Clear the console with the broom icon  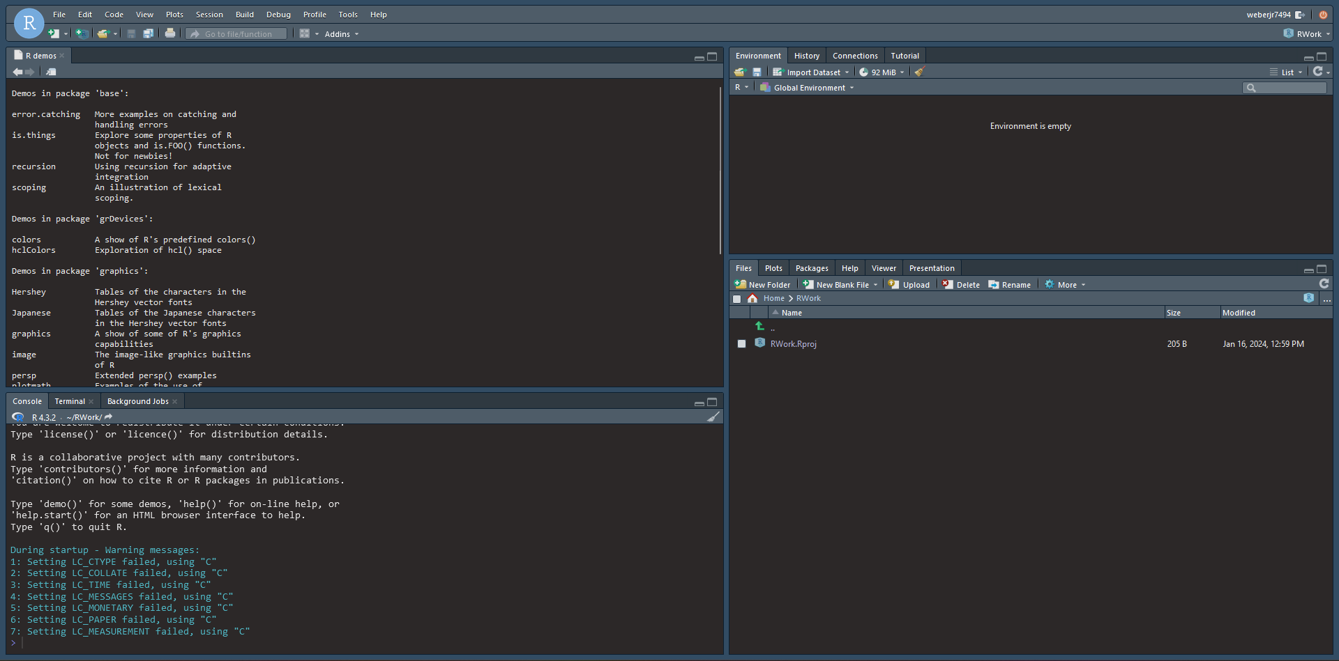714,417
